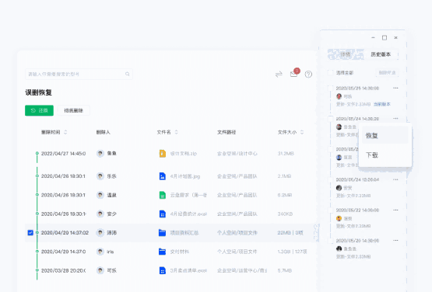The height and width of the screenshot is (292, 432).
Task: Click the avatar under version 2020/05/25 14:30:00
Action: tap(339, 96)
